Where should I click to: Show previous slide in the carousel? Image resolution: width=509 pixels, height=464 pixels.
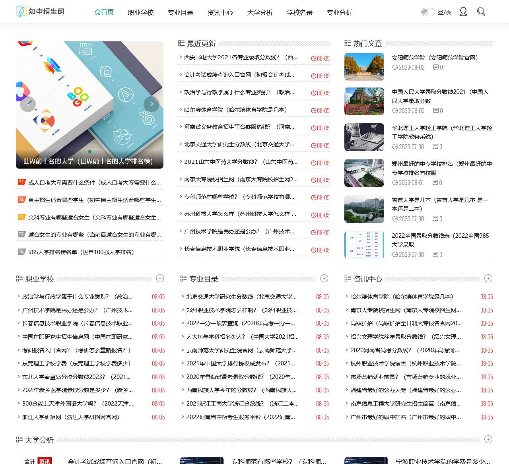click(28, 104)
